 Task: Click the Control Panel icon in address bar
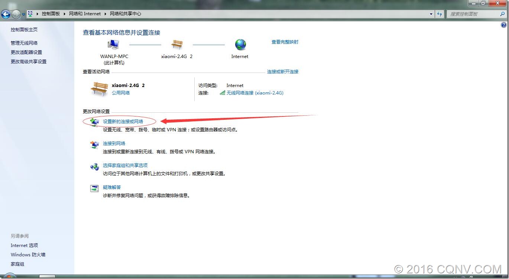click(30, 14)
